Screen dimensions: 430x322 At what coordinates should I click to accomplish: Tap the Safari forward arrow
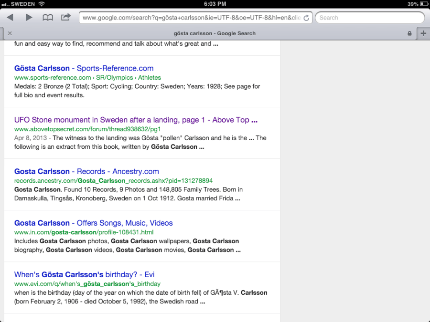(29, 18)
